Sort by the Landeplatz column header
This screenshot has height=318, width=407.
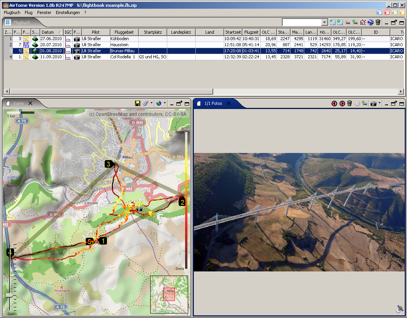(181, 32)
